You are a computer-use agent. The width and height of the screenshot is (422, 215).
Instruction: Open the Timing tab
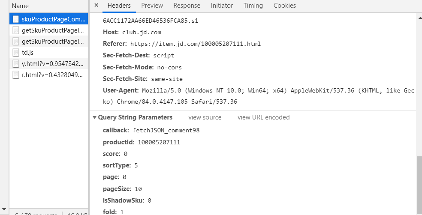tap(253, 6)
